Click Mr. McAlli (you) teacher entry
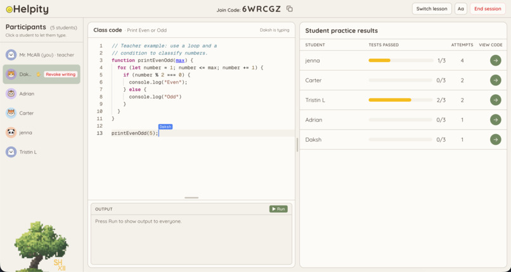The width and height of the screenshot is (511, 272). (x=41, y=55)
